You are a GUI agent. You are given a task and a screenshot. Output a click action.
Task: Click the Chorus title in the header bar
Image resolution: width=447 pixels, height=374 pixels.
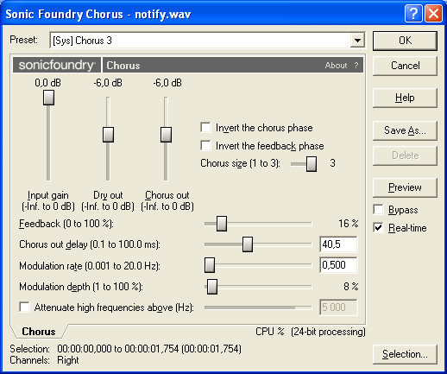[x=123, y=66]
